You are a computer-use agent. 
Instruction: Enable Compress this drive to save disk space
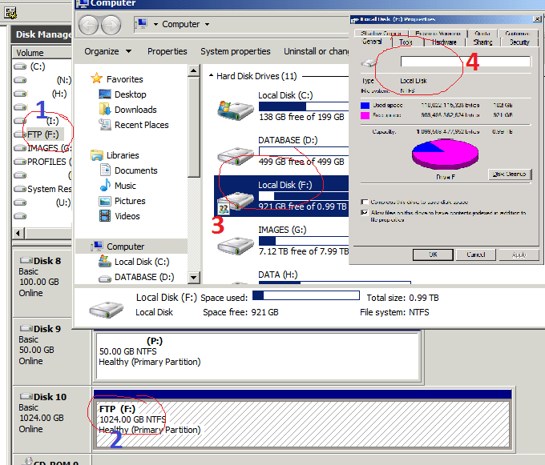[x=364, y=202]
